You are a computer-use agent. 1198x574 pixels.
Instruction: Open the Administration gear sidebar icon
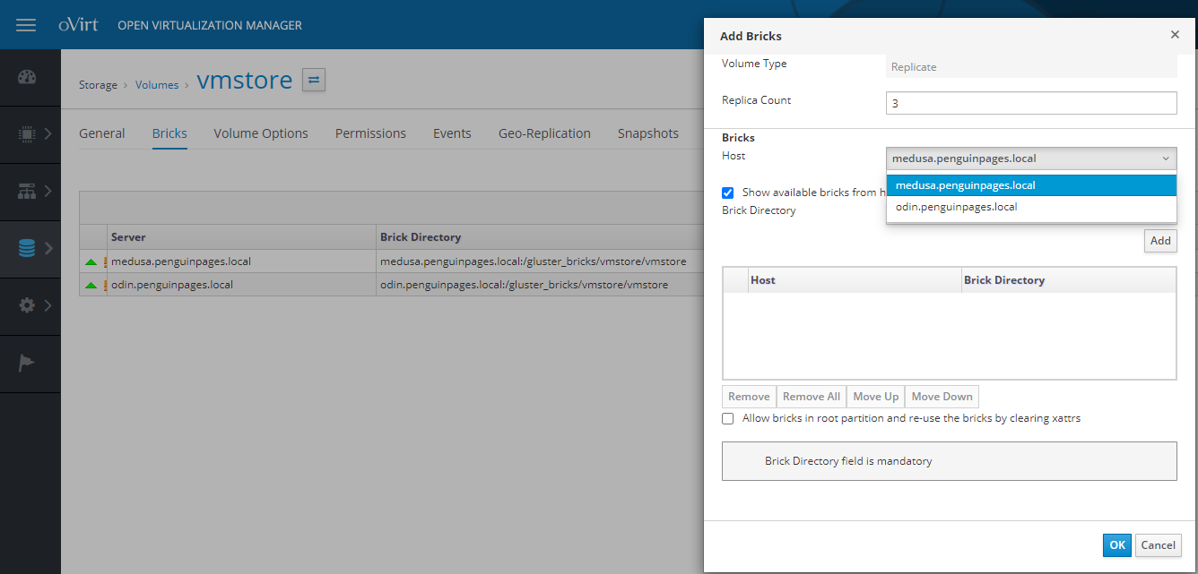(27, 306)
